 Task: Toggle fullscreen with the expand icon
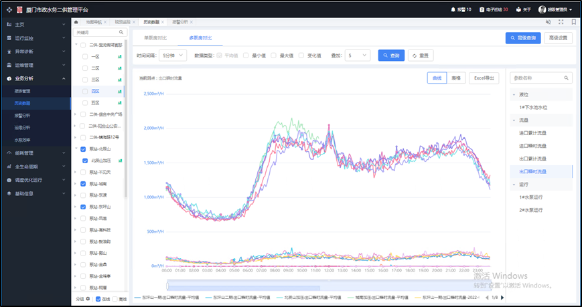click(561, 22)
